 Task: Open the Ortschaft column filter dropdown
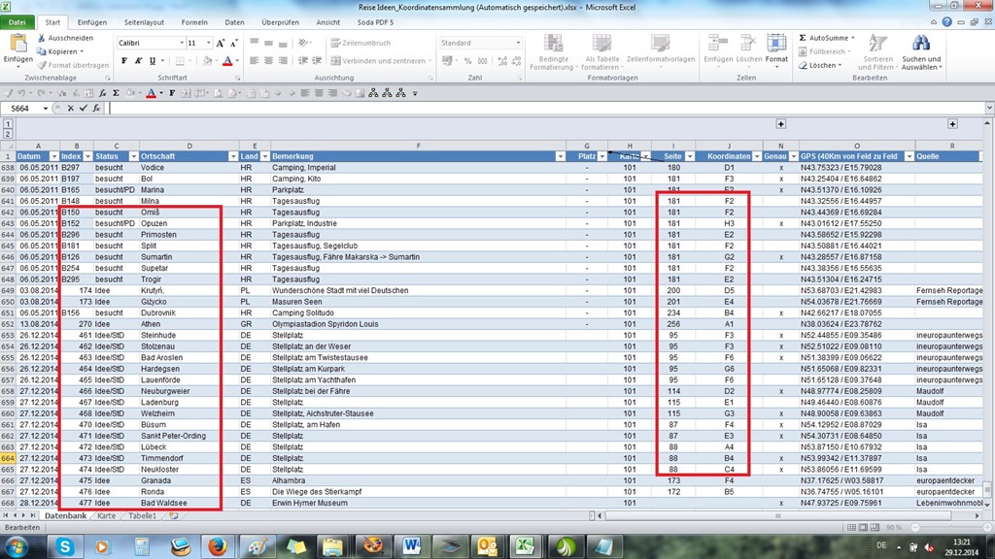pos(232,156)
